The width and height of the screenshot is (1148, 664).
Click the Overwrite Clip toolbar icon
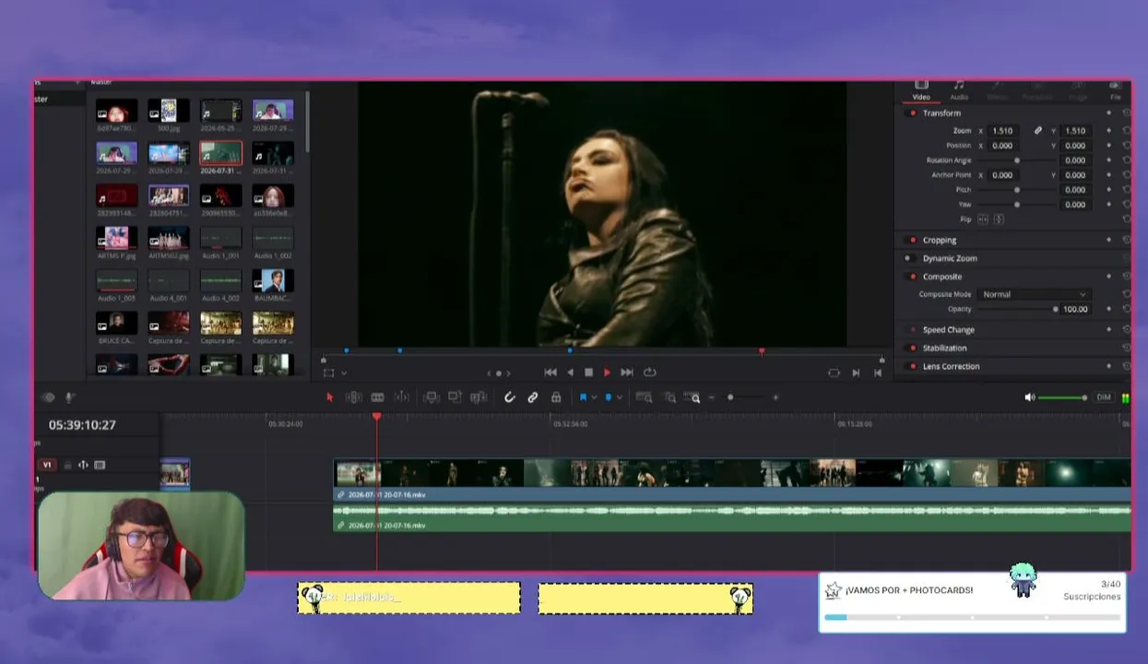pos(455,397)
